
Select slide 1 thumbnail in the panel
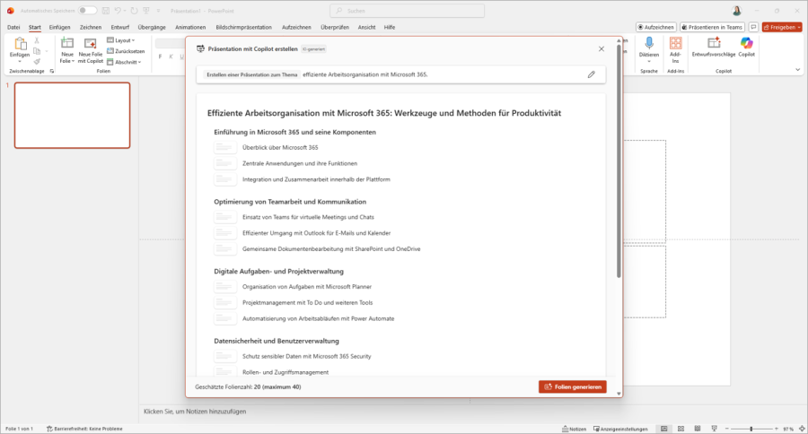72,116
